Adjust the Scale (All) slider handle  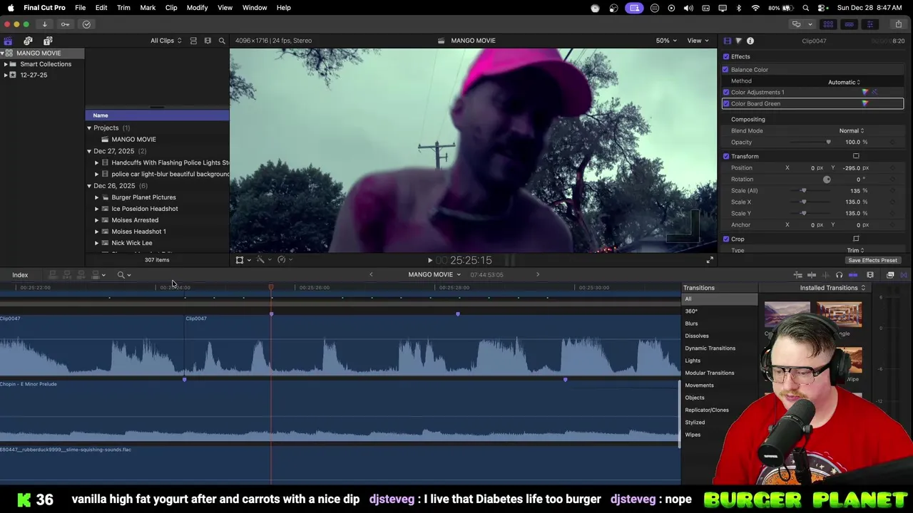pos(804,190)
